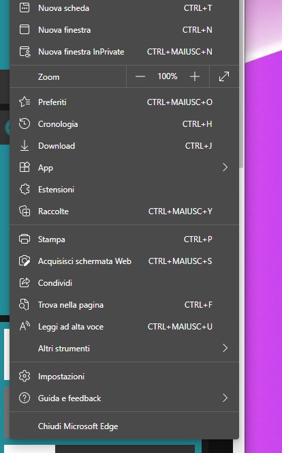Click the Acquisisci schermata Web camera icon
282x453 pixels.
(x=25, y=261)
